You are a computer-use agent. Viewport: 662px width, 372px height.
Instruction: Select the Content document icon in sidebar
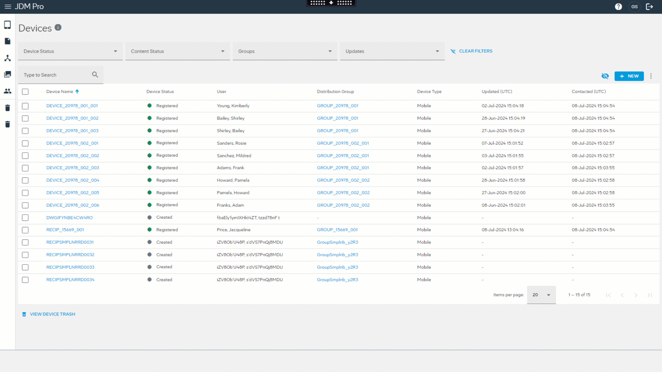point(8,41)
